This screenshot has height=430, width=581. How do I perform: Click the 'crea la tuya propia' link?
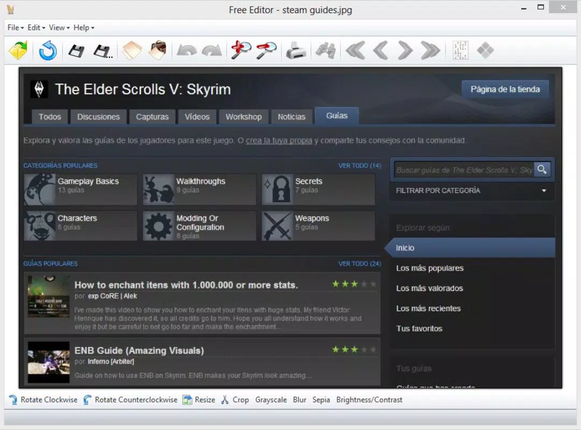pos(279,140)
